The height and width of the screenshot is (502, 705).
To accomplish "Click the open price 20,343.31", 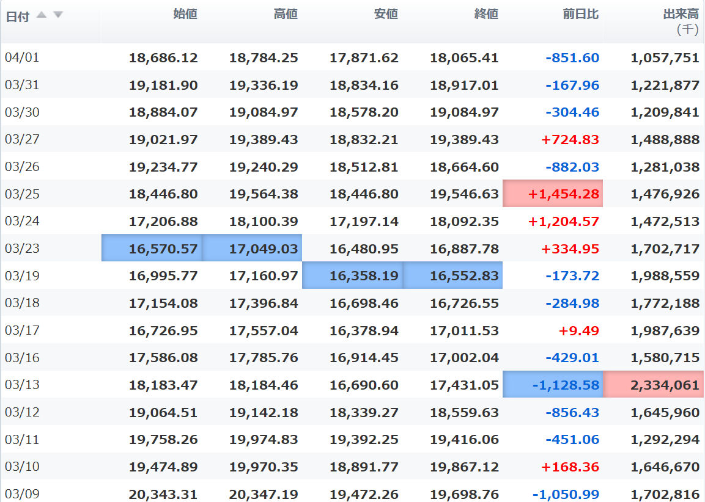I will click(x=163, y=495).
